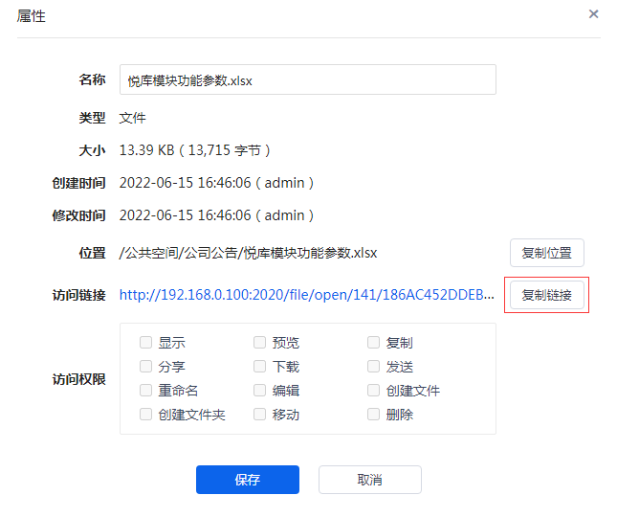Image resolution: width=617 pixels, height=518 pixels.
Task: Open the 访问链接 URL hyperlink
Action: pos(307,295)
